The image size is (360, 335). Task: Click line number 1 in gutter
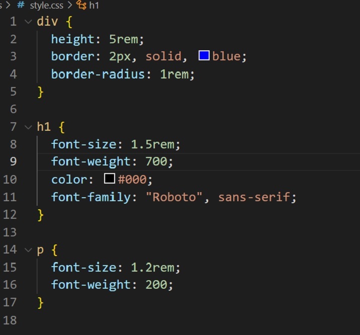coord(13,22)
